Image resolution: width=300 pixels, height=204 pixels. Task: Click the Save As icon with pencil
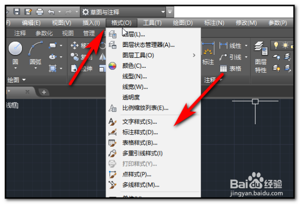click(28, 12)
